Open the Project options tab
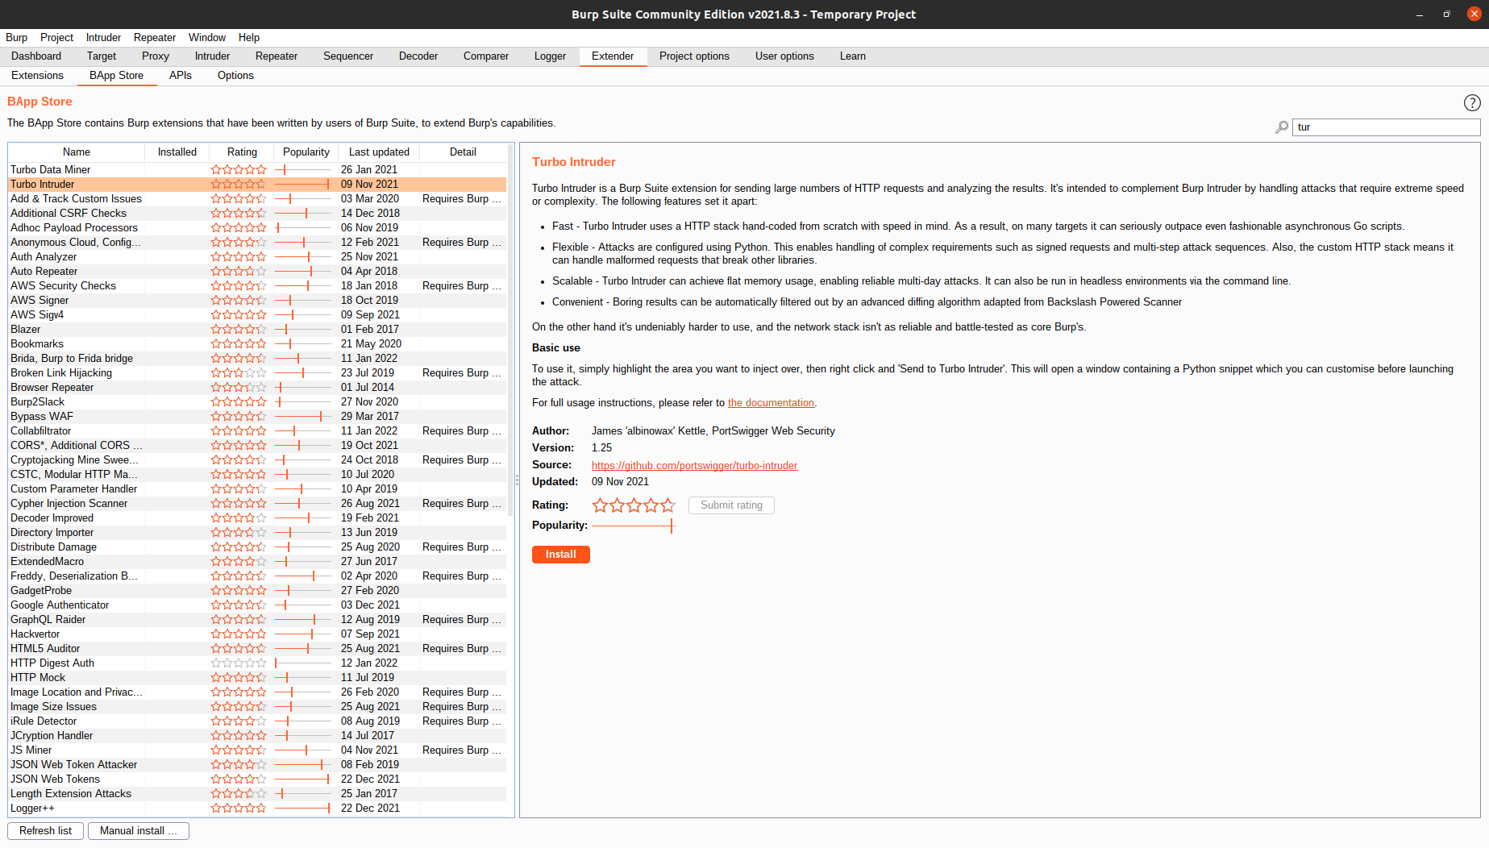Image resolution: width=1489 pixels, height=848 pixels. (x=694, y=56)
